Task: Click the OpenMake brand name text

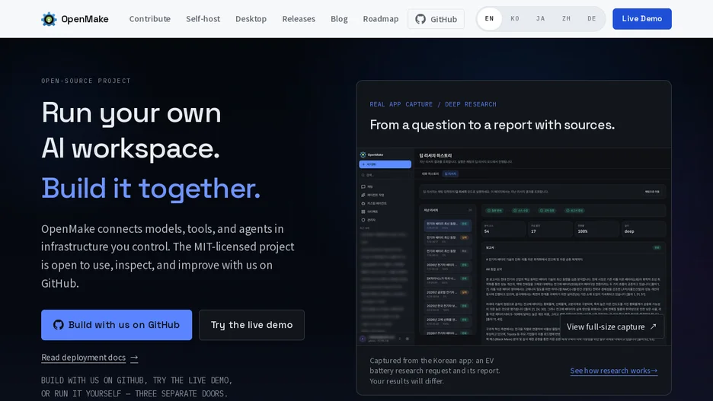Action: tap(85, 19)
